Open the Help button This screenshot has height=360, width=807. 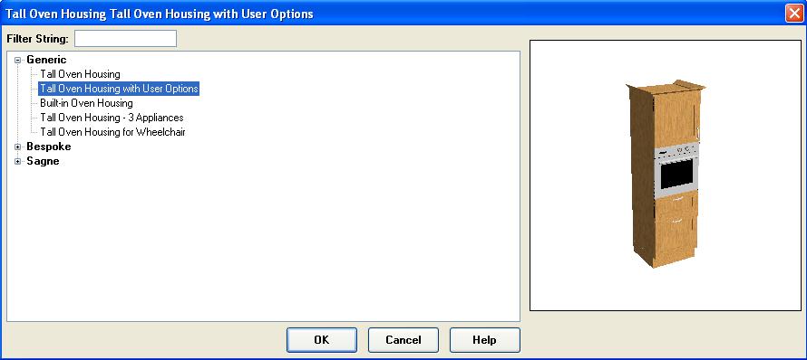tap(485, 340)
